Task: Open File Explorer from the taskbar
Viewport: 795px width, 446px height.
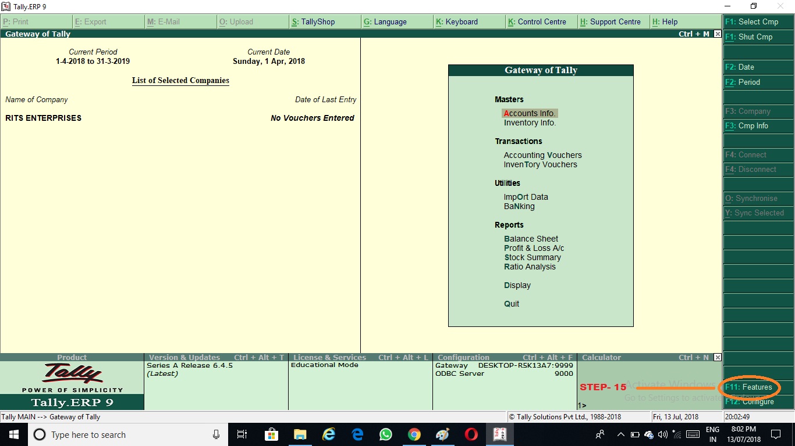Action: [300, 434]
